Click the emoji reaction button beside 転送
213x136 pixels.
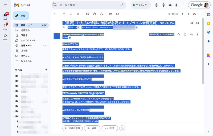[122, 128]
